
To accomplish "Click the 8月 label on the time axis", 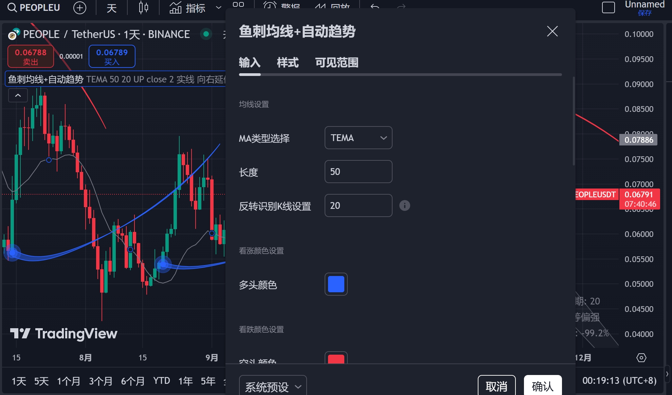I will tap(86, 358).
